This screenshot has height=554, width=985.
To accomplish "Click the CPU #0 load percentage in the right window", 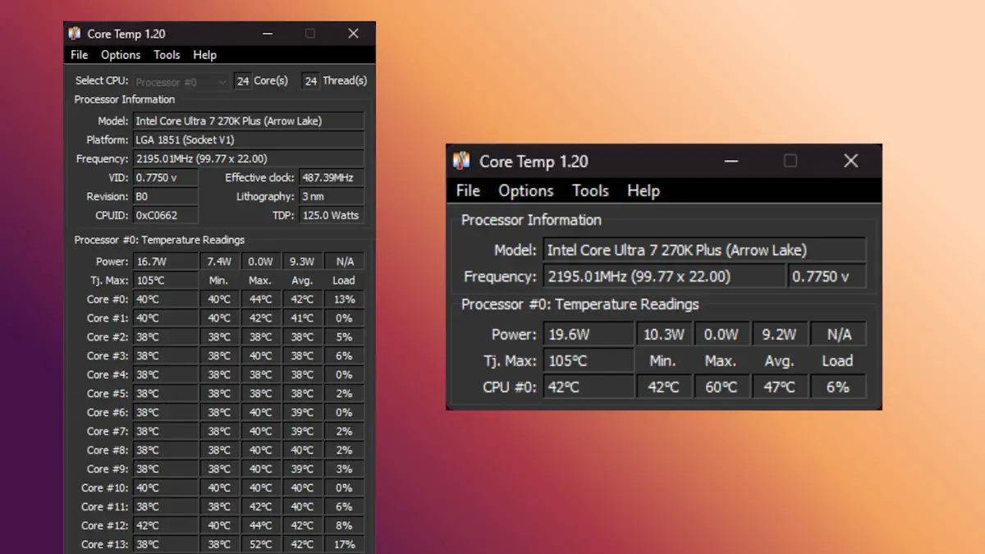I will 837,386.
